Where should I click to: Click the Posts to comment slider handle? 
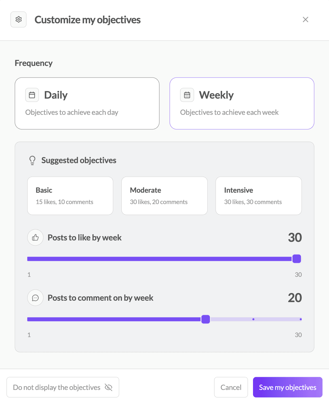point(206,319)
